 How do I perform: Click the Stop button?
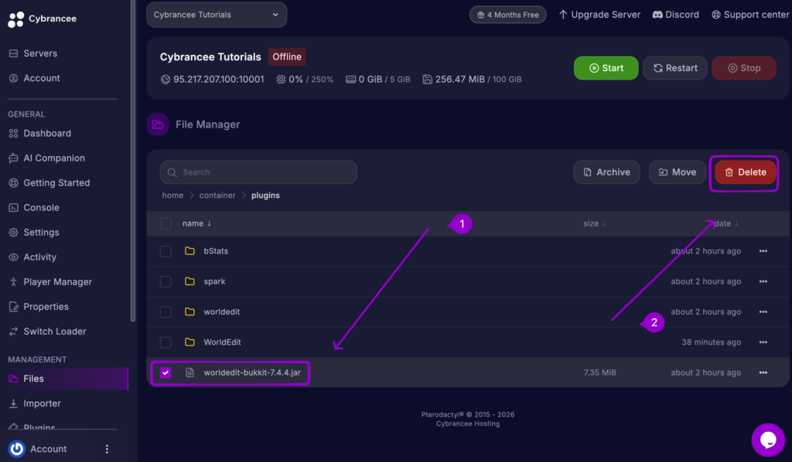pos(744,68)
